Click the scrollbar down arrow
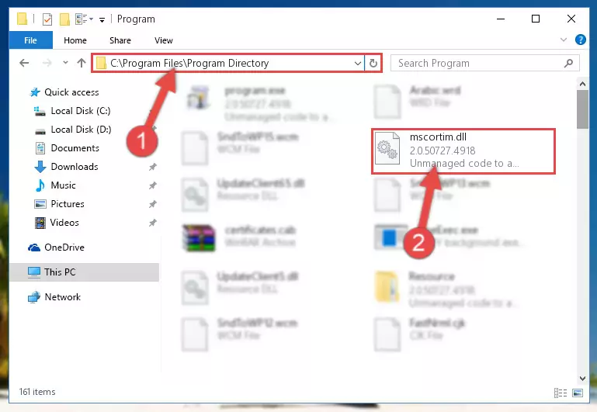Screen dimensions: 597x412 [x=582, y=378]
